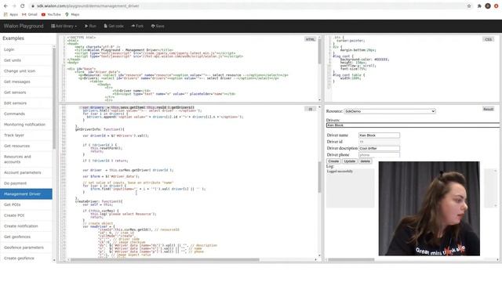This screenshot has height=282, width=502.
Task: Go back with the browser back arrow
Action: pyautogui.click(x=5, y=6)
